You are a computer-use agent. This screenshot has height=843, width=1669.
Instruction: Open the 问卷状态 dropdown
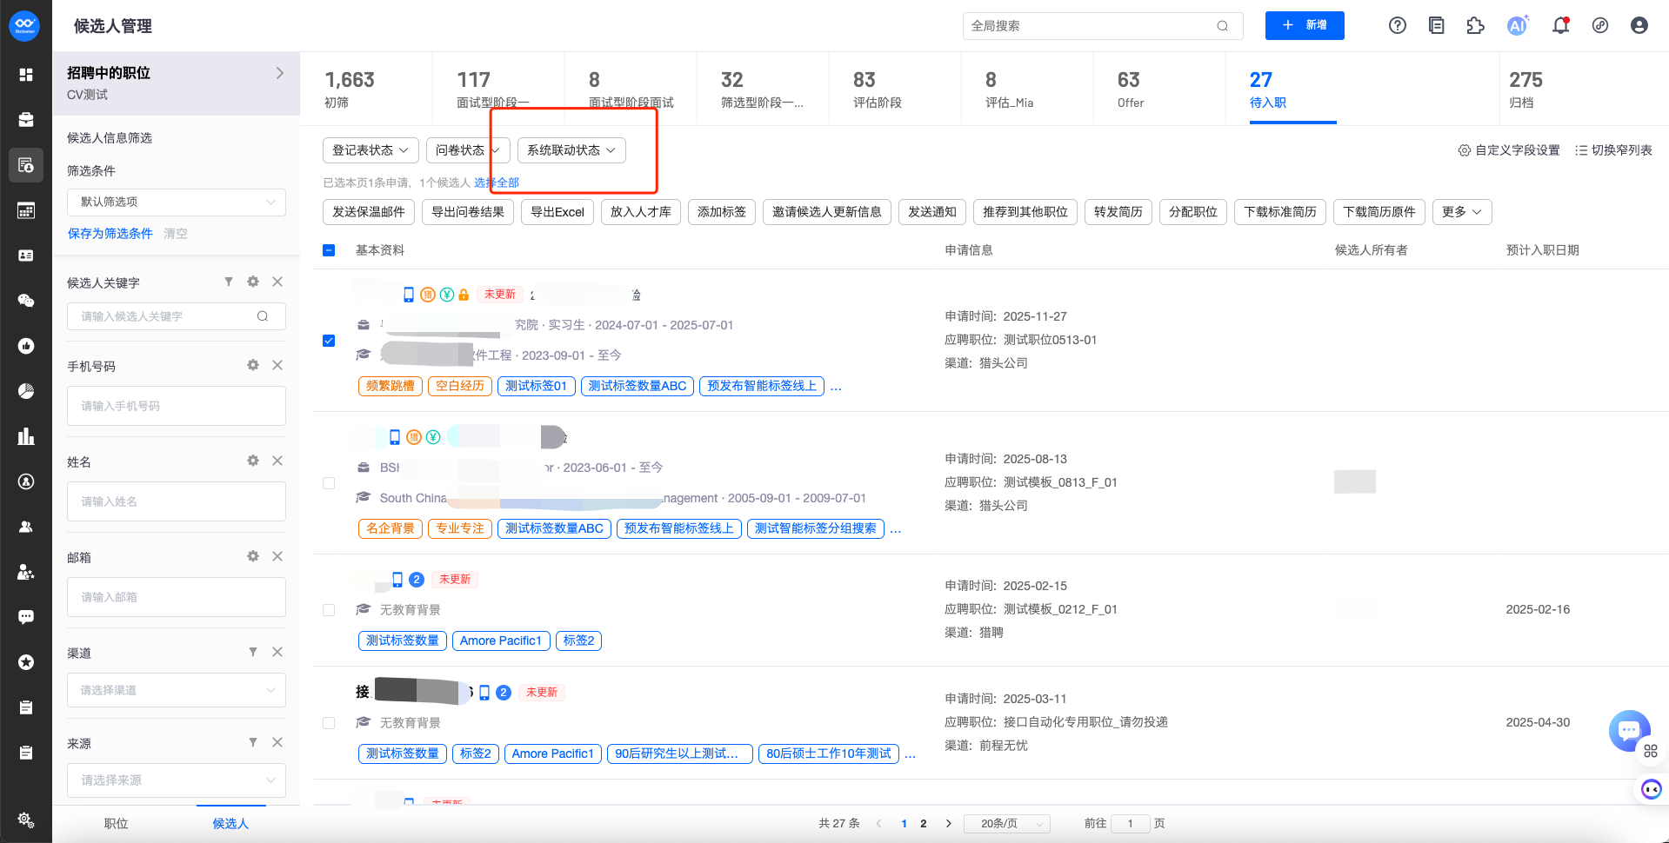468,150
